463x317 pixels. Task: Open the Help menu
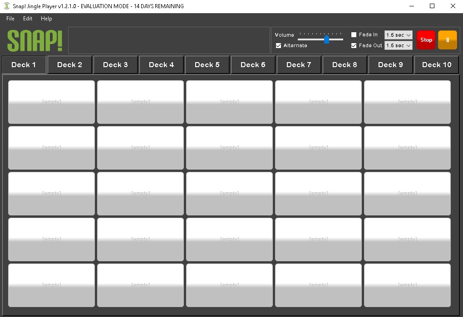46,19
